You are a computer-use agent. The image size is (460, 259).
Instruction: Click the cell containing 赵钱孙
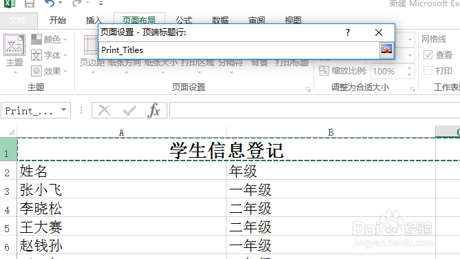pyautogui.click(x=122, y=245)
